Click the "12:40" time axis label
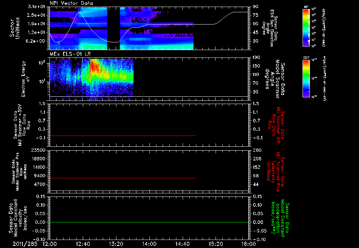 point(83,244)
